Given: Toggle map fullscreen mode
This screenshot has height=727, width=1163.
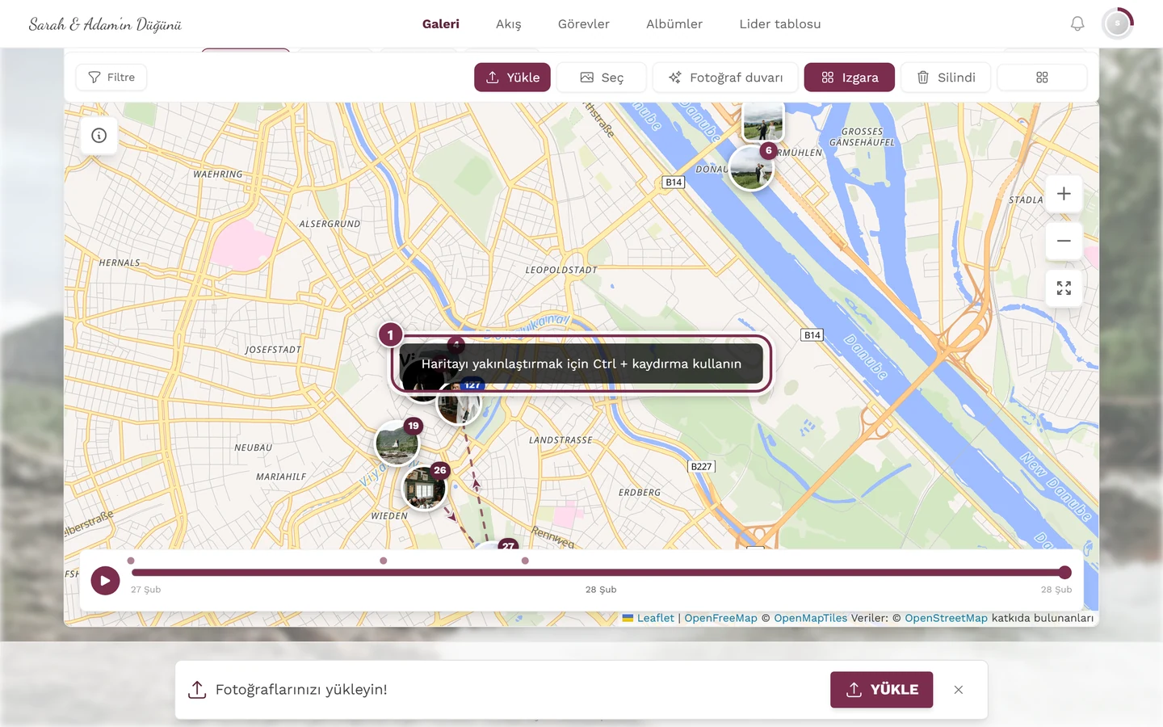Looking at the screenshot, I should 1064,288.
